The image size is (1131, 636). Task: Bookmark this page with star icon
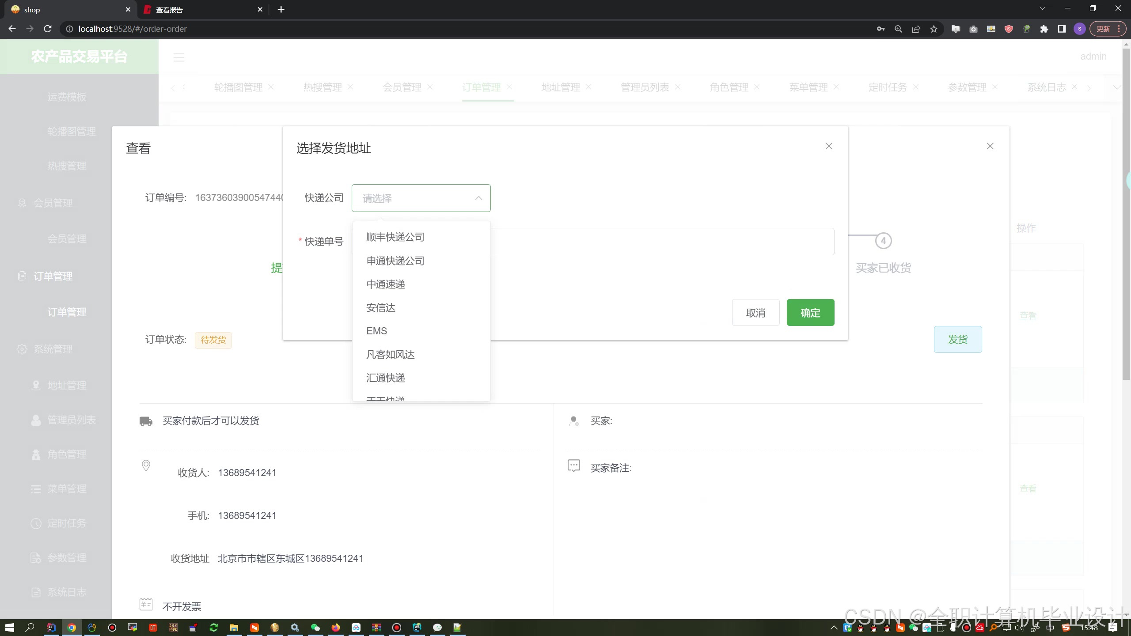tap(934, 29)
